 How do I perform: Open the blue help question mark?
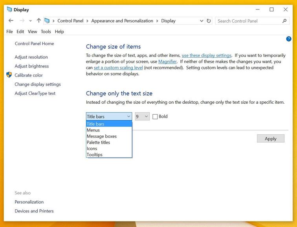pos(289,39)
